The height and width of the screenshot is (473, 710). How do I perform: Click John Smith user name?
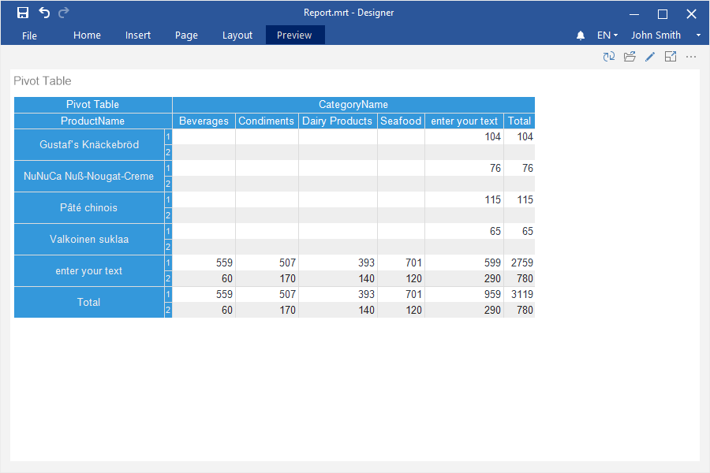[656, 35]
